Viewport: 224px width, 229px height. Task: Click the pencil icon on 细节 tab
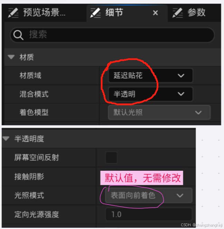click(95, 13)
